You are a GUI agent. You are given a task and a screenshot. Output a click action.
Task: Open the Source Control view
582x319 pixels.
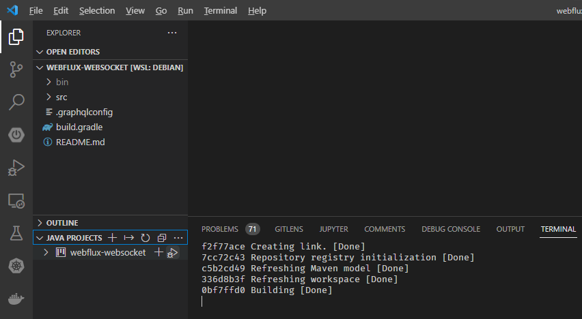point(16,70)
